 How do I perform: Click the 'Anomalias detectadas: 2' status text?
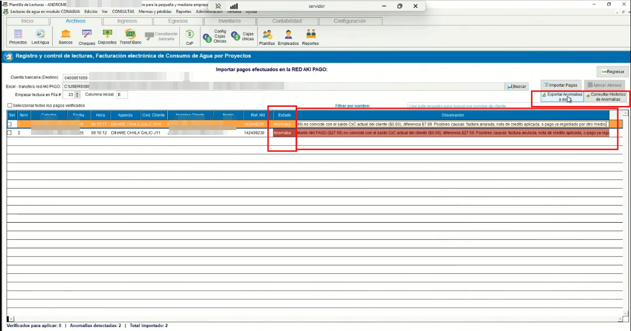click(96, 326)
